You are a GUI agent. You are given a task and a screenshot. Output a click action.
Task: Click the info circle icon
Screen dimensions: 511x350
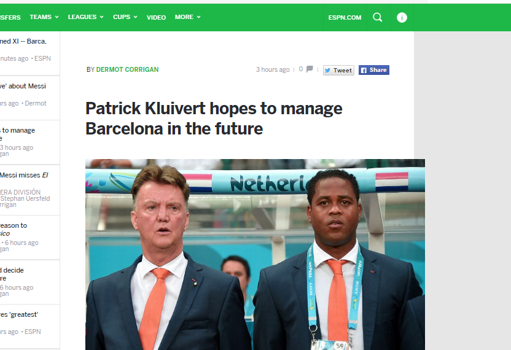click(x=402, y=17)
